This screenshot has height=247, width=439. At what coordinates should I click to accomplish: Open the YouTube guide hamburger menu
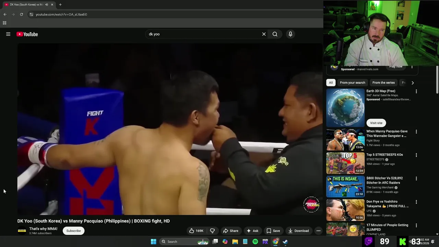[x=8, y=34]
